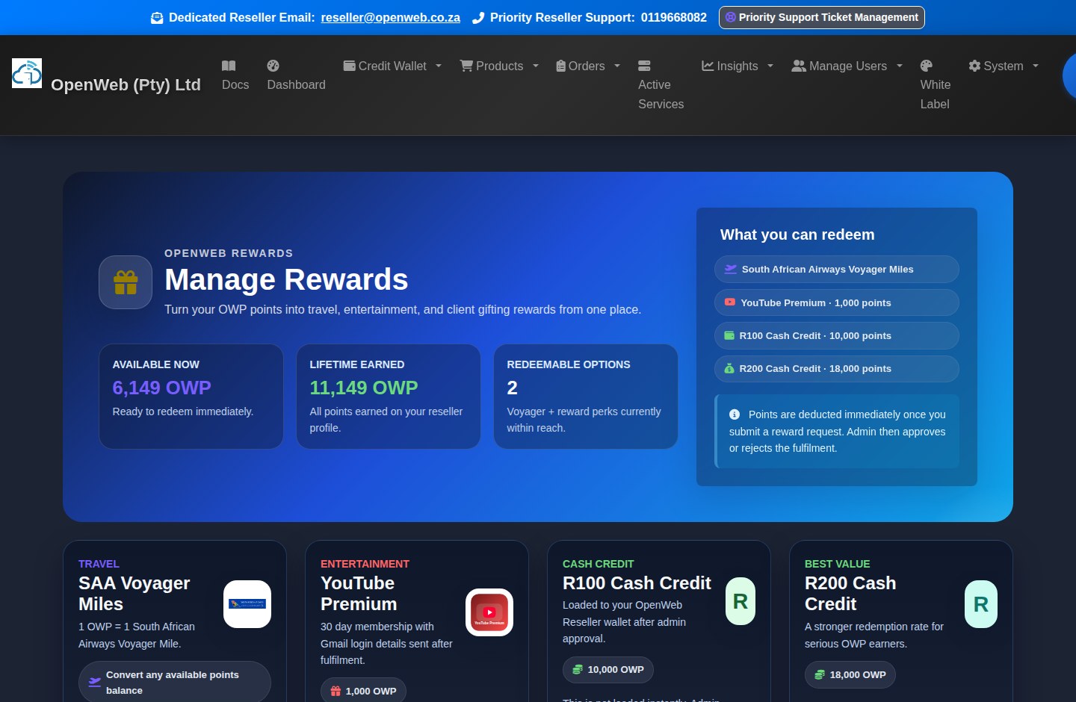The image size is (1076, 702).
Task: Click the gold gift box icon
Action: pyautogui.click(x=126, y=282)
